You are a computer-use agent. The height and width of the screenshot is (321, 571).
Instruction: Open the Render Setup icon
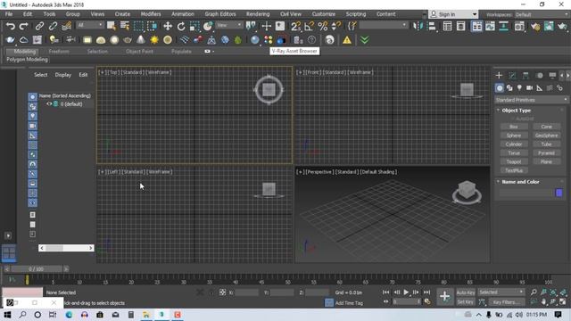tap(535, 26)
